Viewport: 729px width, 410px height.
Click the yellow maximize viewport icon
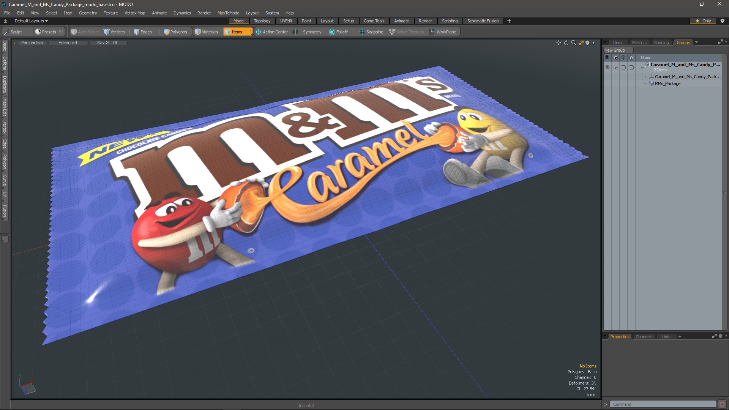581,43
